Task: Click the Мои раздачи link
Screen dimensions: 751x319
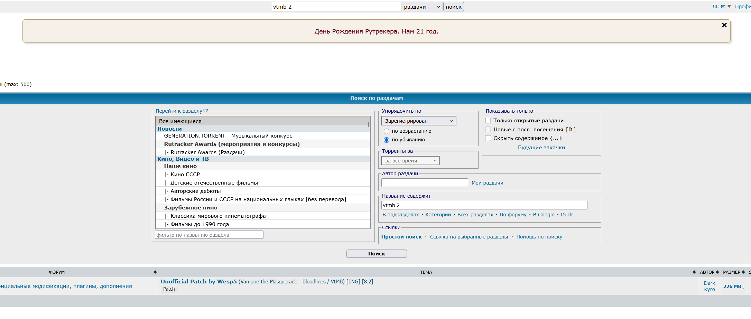Action: pyautogui.click(x=488, y=183)
